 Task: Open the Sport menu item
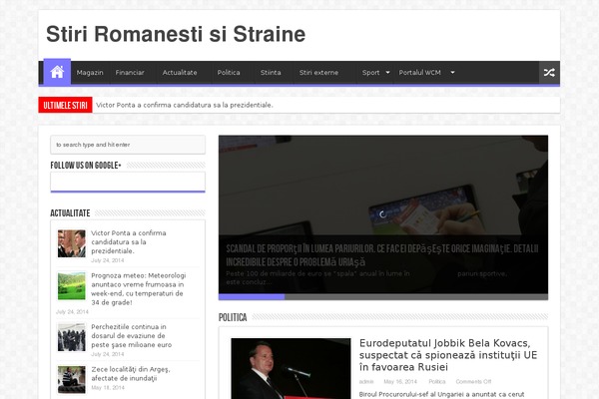370,73
